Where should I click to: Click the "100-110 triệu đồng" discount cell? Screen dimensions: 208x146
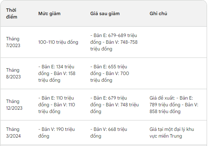click(58, 42)
